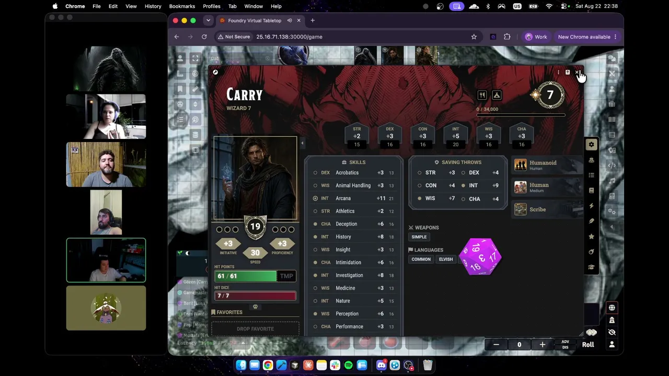Click the globe icon in right sidebar
The height and width of the screenshot is (376, 669).
point(612,308)
